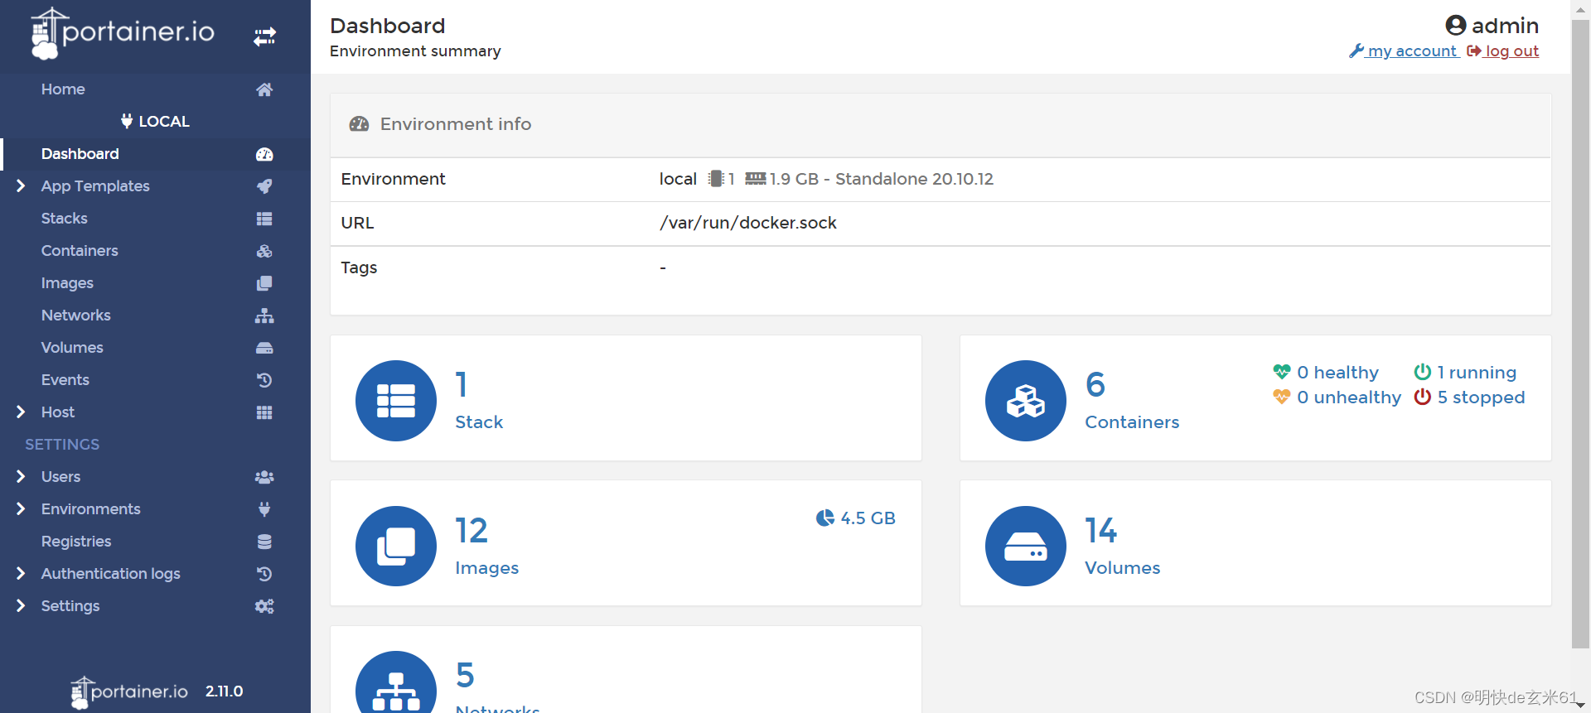Viewport: 1591px width, 713px height.
Task: Click the blue Containers circle icon
Action: coord(1026,401)
